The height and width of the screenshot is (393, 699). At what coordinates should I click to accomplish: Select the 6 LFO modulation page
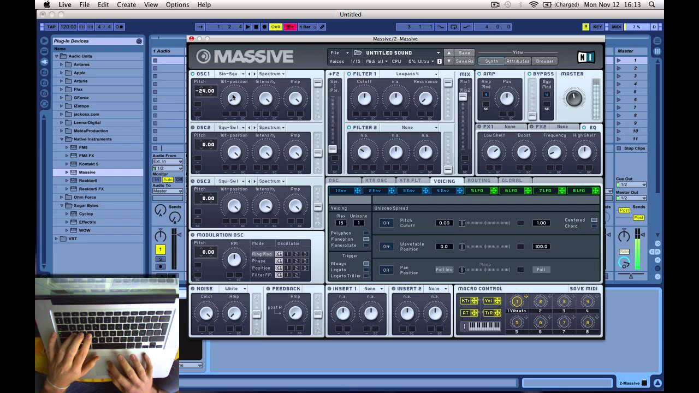511,190
